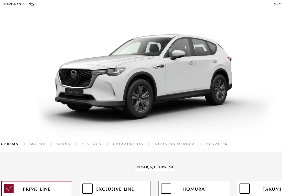Click the MPC label at top right
This screenshot has height=196, width=282.
(277, 4)
